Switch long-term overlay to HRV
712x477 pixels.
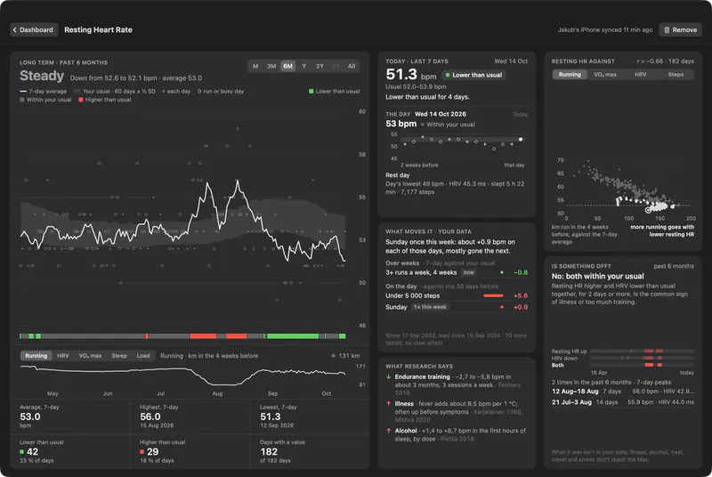pos(63,356)
